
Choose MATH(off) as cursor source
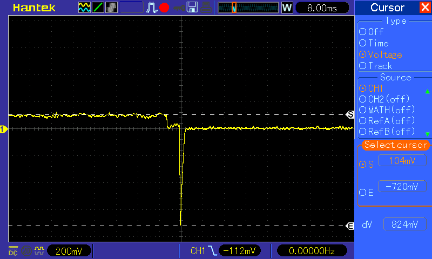point(387,110)
